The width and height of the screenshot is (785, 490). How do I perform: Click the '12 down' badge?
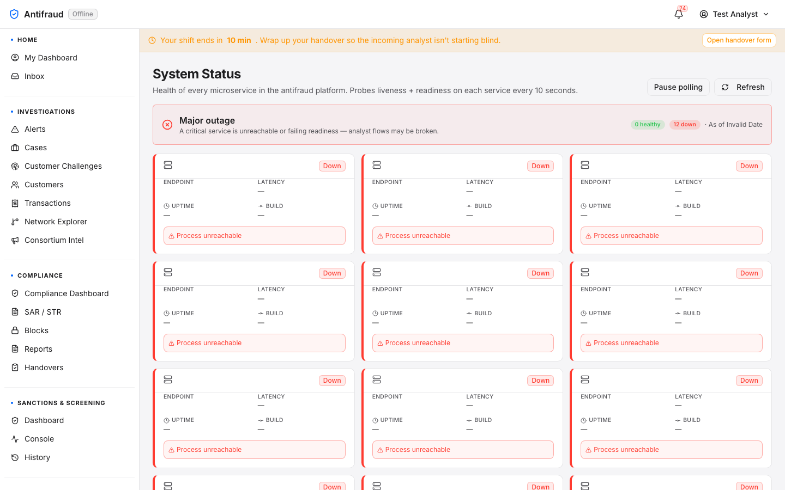click(x=685, y=125)
